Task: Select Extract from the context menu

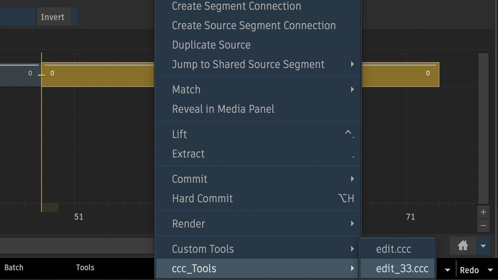Action: pyautogui.click(x=188, y=154)
